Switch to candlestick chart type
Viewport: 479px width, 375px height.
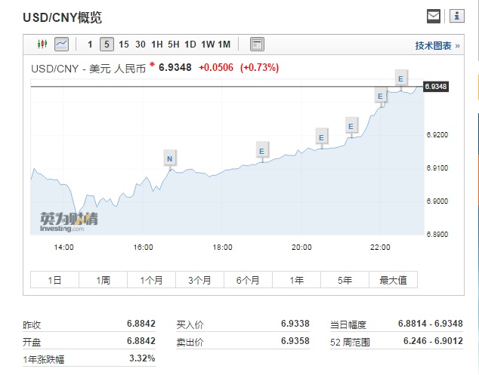42,45
